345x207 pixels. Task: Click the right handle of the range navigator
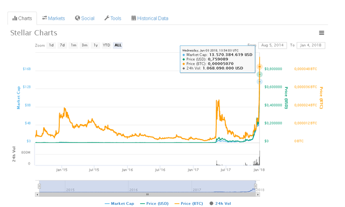(x=256, y=187)
